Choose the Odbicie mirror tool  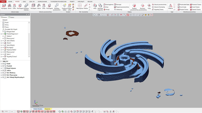pyautogui.click(x=171, y=6)
